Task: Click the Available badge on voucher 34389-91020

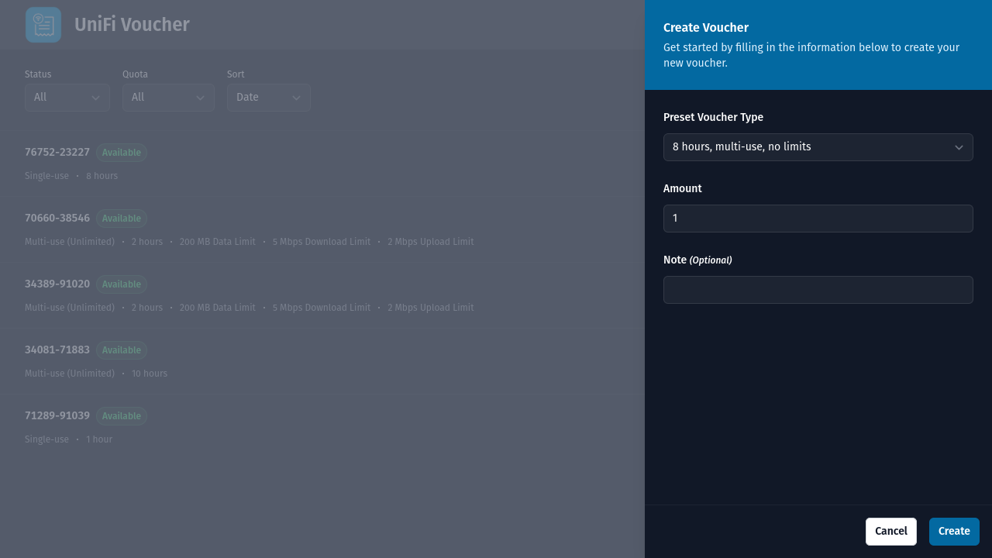Action: click(x=121, y=284)
